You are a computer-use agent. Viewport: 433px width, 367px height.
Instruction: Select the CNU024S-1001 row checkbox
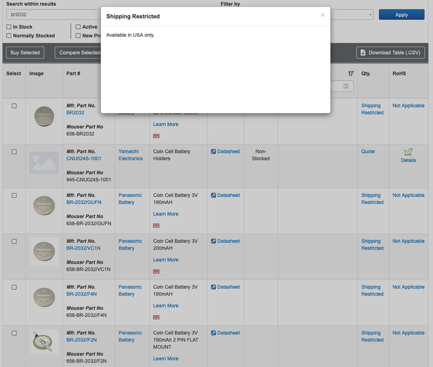point(14,152)
